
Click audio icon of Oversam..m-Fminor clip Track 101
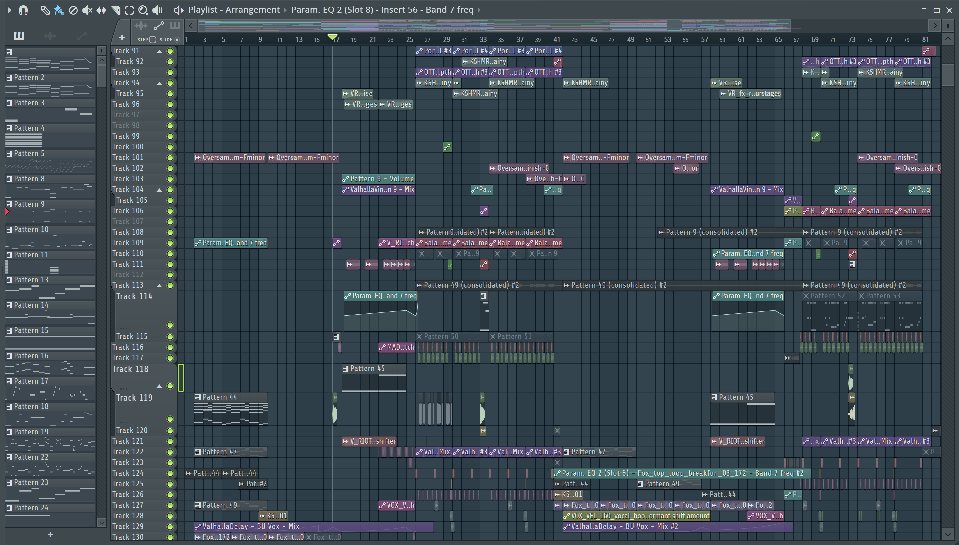point(198,158)
